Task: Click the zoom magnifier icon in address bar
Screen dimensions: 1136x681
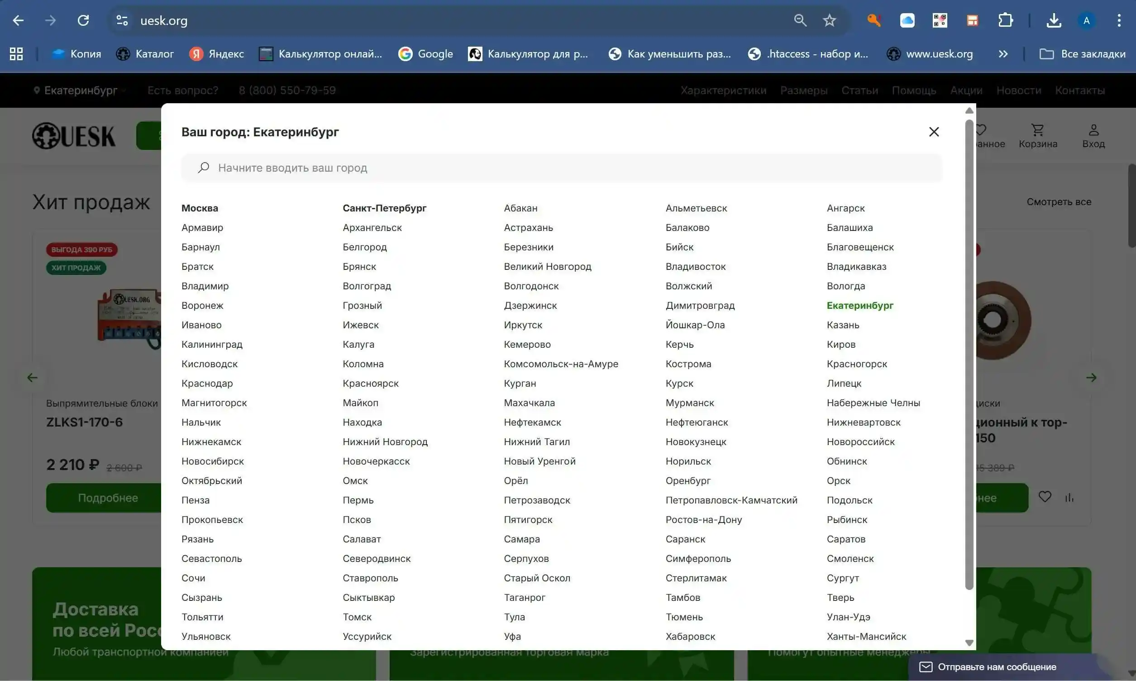Action: tap(800, 21)
